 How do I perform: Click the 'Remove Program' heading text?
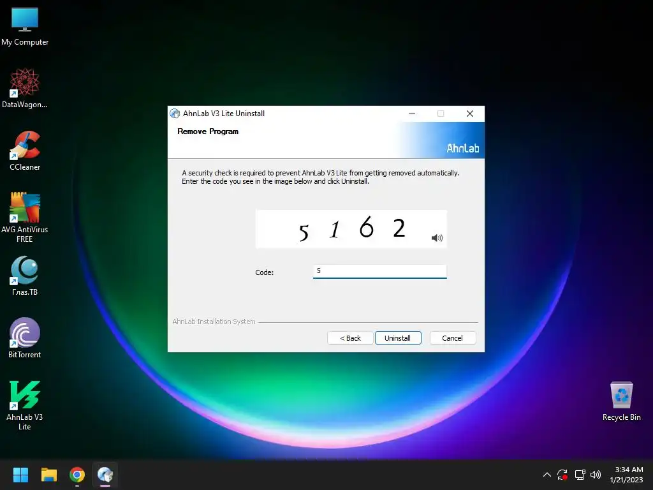208,131
